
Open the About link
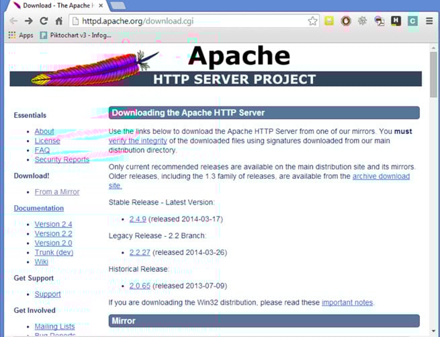pyautogui.click(x=44, y=131)
